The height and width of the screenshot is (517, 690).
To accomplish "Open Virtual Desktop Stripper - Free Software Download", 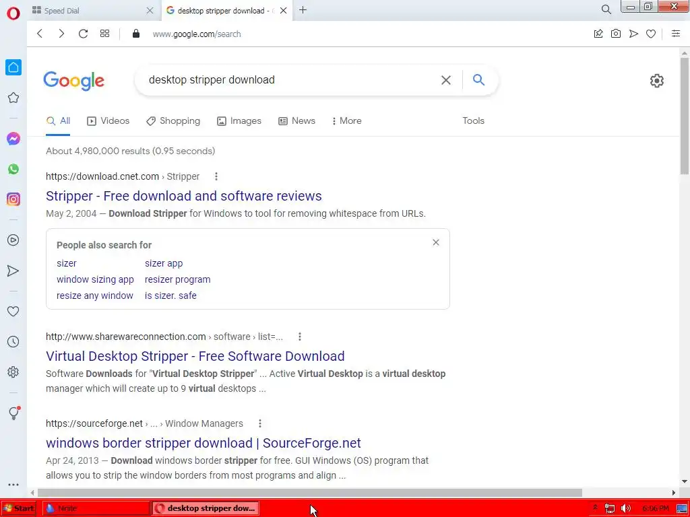I will point(195,356).
